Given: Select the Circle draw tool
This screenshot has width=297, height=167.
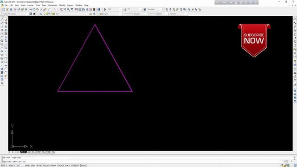Looking at the screenshot, I should 2,40.
